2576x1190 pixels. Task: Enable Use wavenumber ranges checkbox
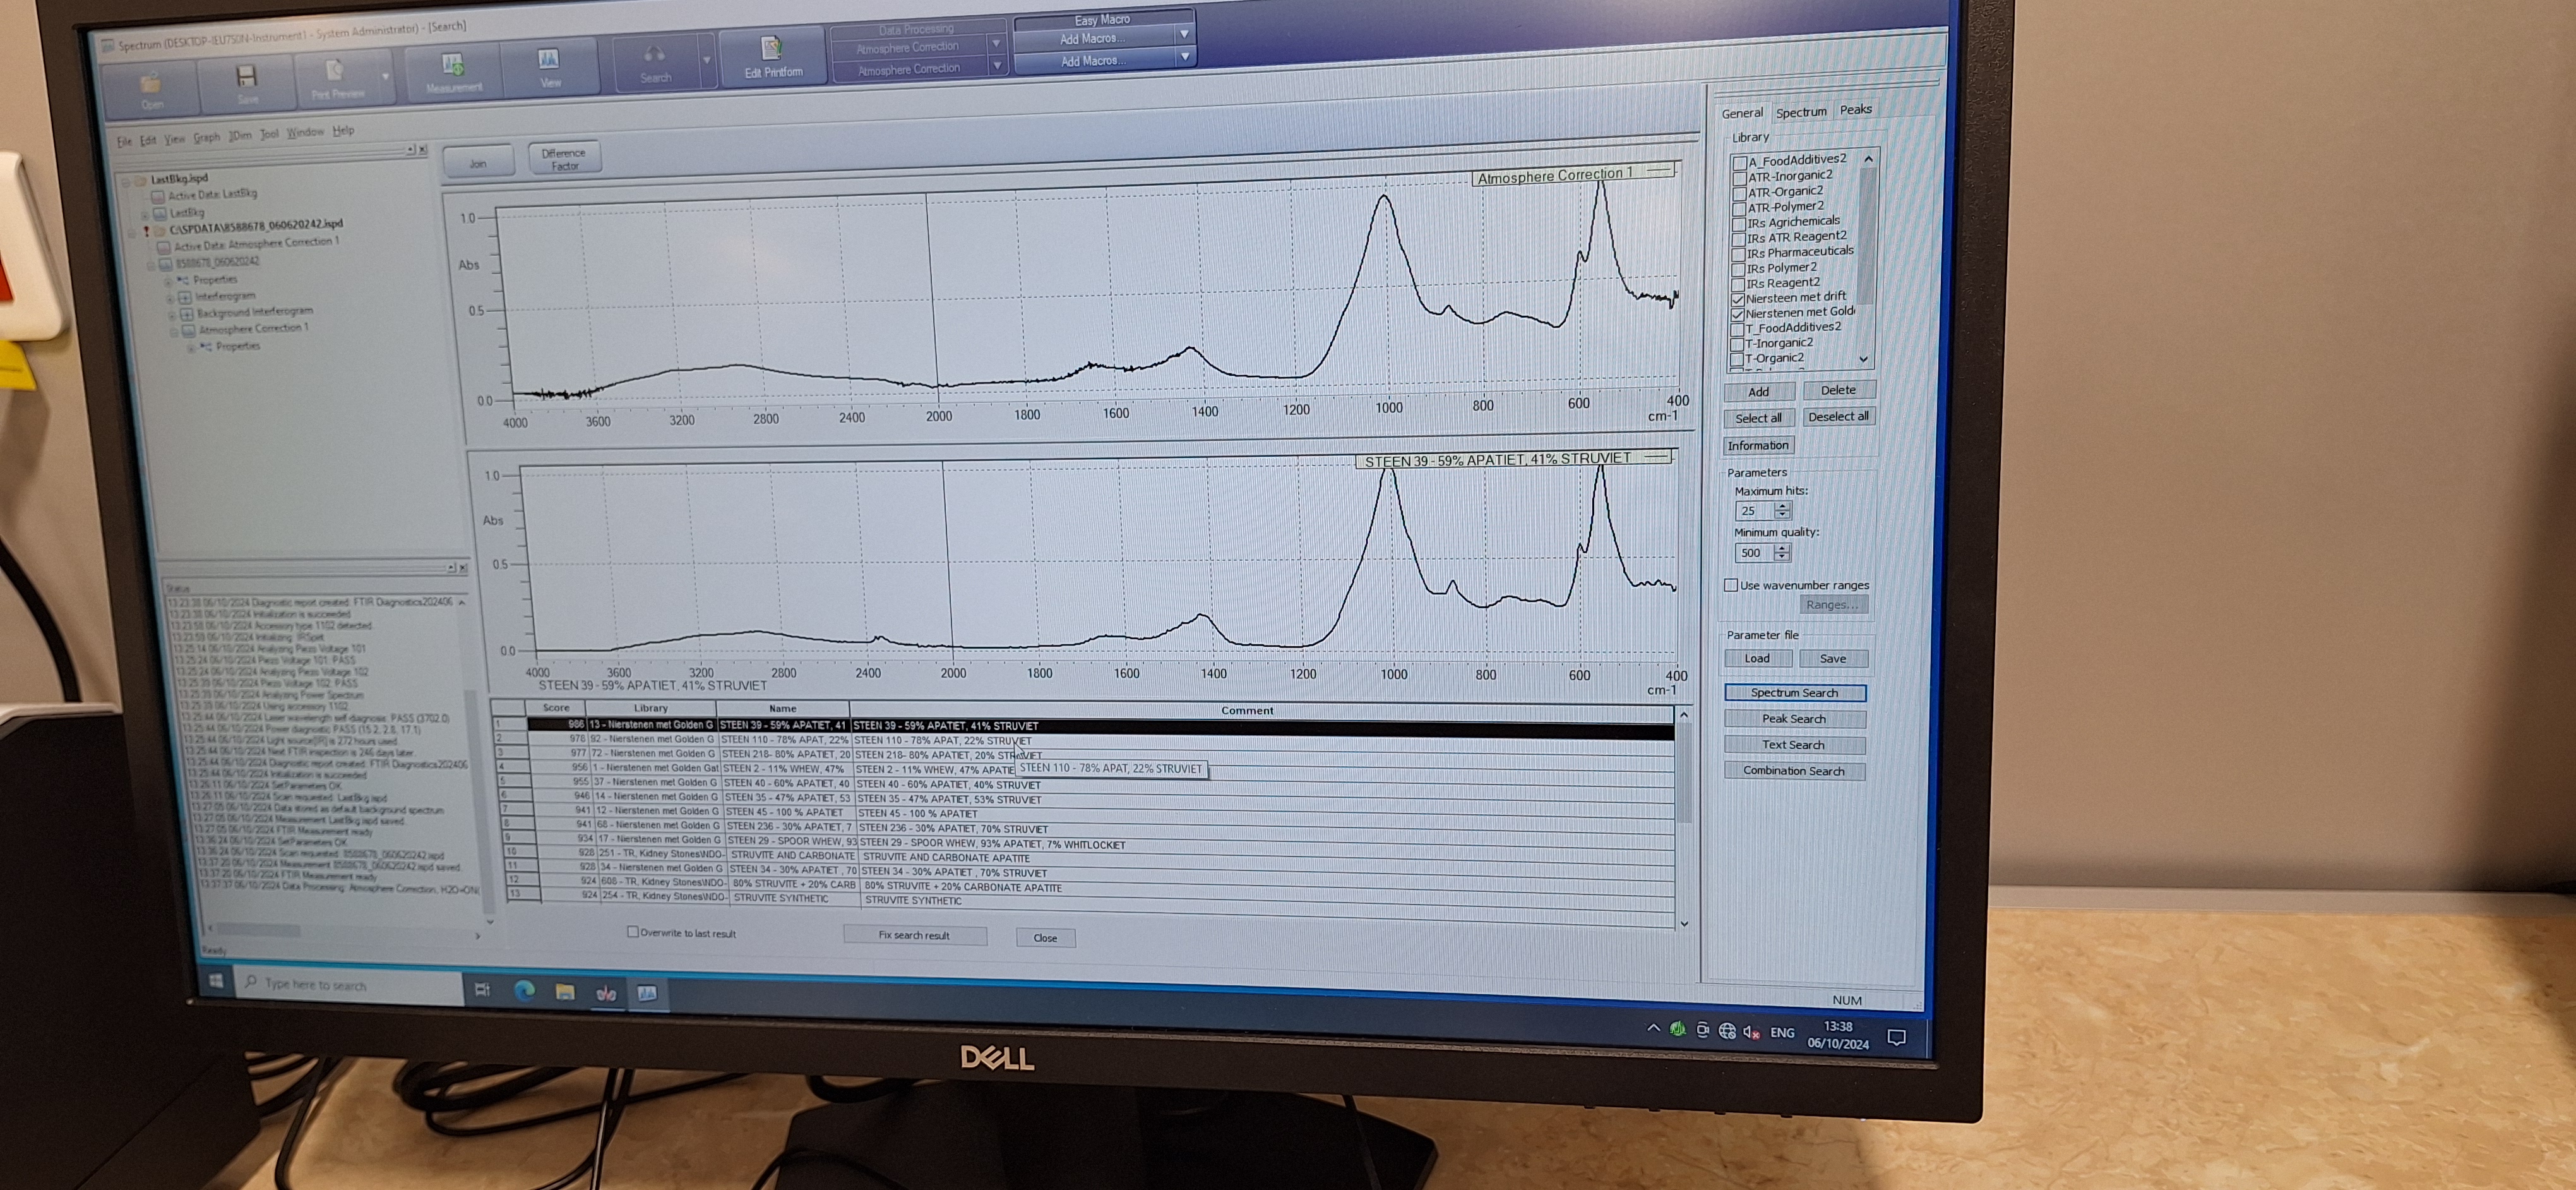point(1731,585)
